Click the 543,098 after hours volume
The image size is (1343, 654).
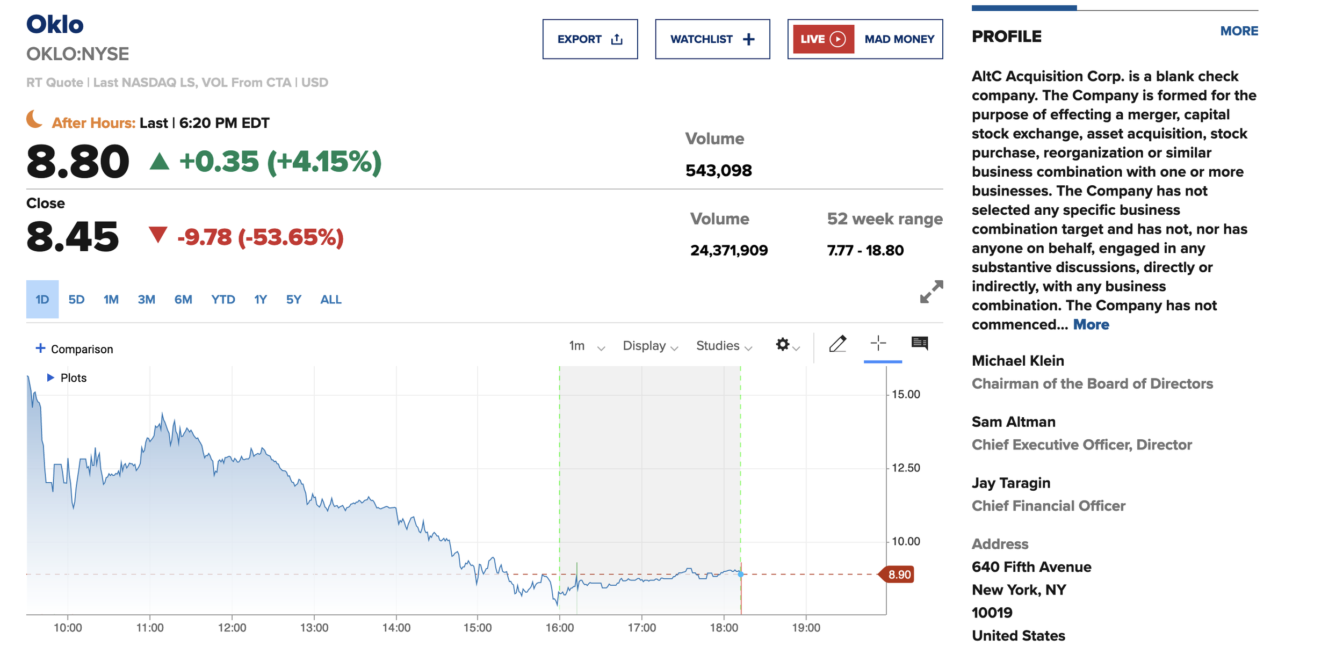pos(718,170)
